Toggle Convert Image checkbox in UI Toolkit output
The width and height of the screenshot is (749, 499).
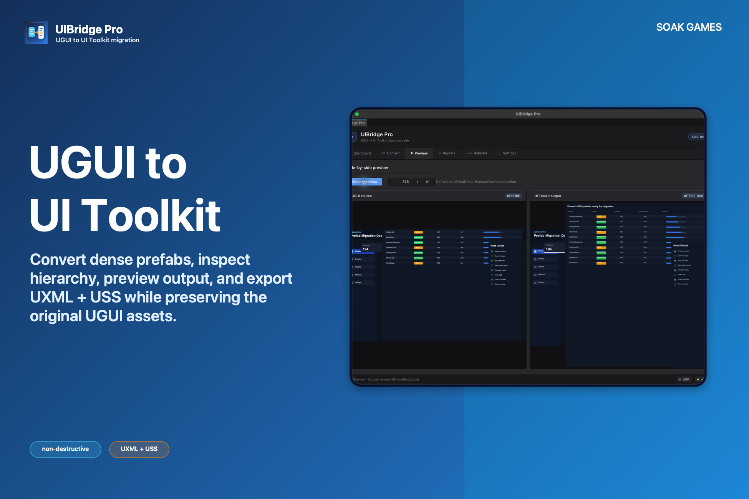pyautogui.click(x=675, y=256)
